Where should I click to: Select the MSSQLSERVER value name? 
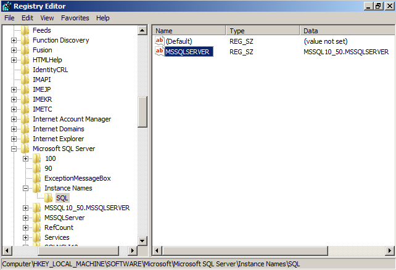(x=188, y=52)
